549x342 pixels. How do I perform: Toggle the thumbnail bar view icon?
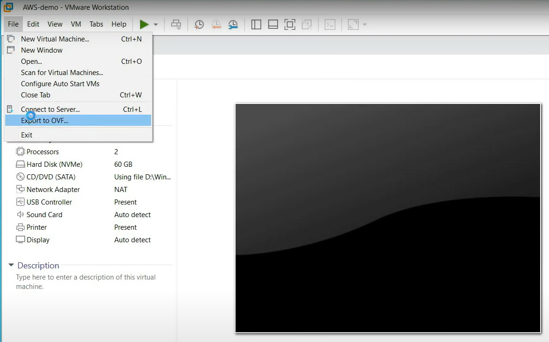(x=273, y=25)
